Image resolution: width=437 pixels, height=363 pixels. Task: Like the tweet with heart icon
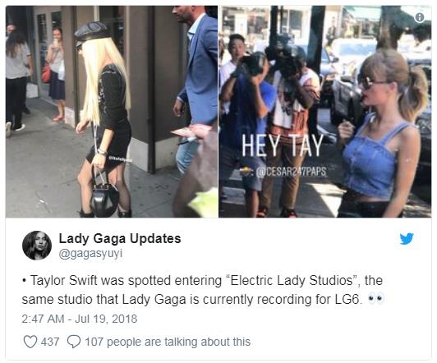click(x=30, y=342)
